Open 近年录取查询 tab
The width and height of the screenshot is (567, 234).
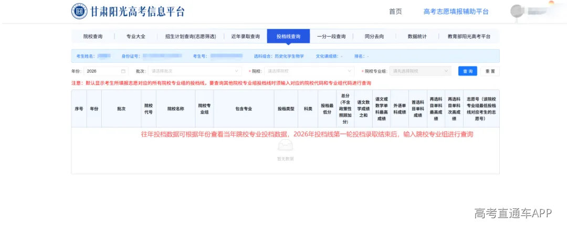point(246,37)
